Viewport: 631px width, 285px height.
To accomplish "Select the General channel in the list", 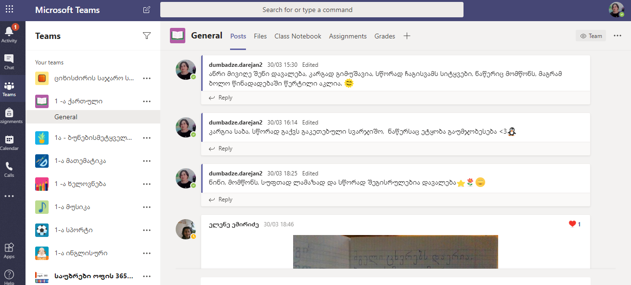I will pos(93,117).
